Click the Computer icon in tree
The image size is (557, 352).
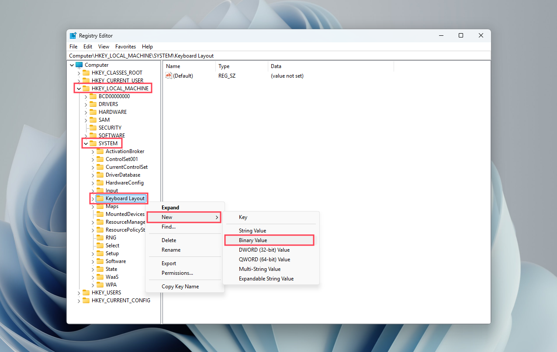(x=79, y=65)
